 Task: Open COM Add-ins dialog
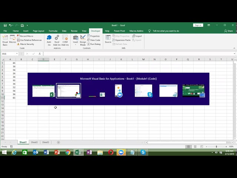pos(65,40)
